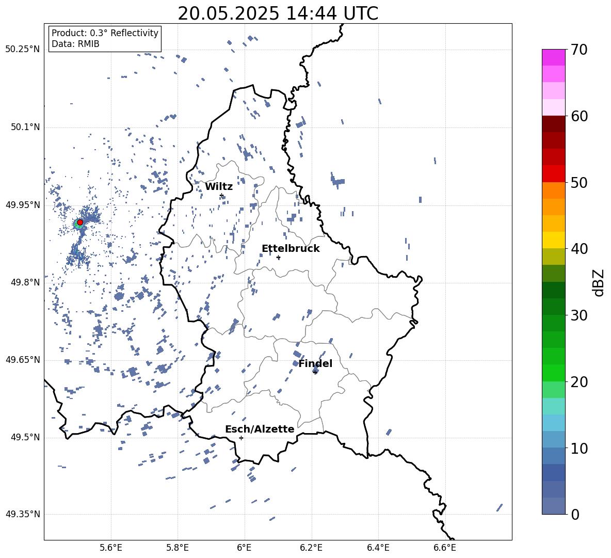Click the latitude label 49.95°N
Viewport: 611px width, 558px height.
point(23,205)
